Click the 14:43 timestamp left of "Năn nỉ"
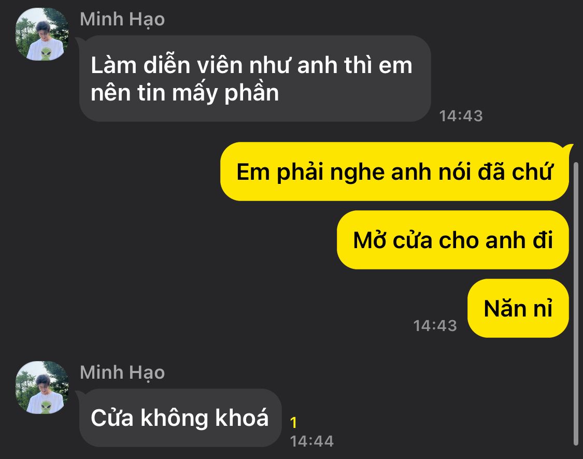Image resolution: width=583 pixels, height=459 pixels. [x=435, y=325]
